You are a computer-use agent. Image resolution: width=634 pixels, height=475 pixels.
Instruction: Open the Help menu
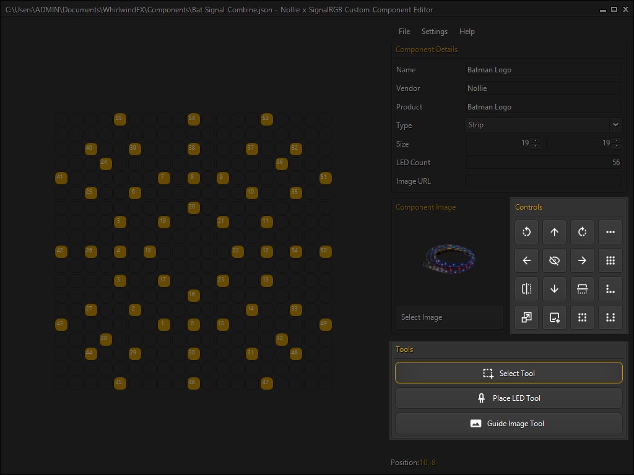point(467,32)
